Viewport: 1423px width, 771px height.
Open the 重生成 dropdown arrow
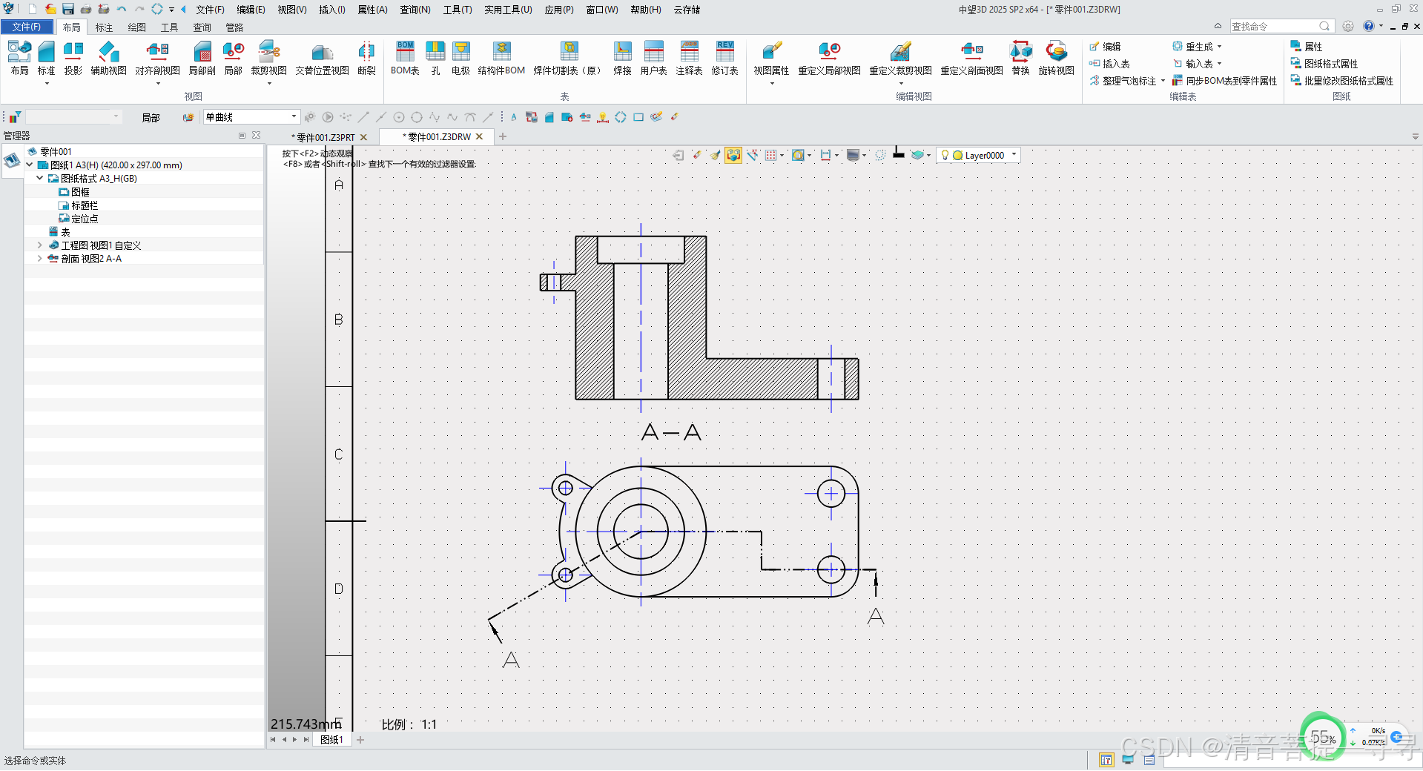point(1219,46)
